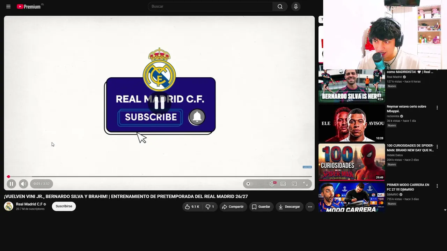Click the 0:01 / 3:52 time display
This screenshot has width=447, height=251.
tap(42, 184)
